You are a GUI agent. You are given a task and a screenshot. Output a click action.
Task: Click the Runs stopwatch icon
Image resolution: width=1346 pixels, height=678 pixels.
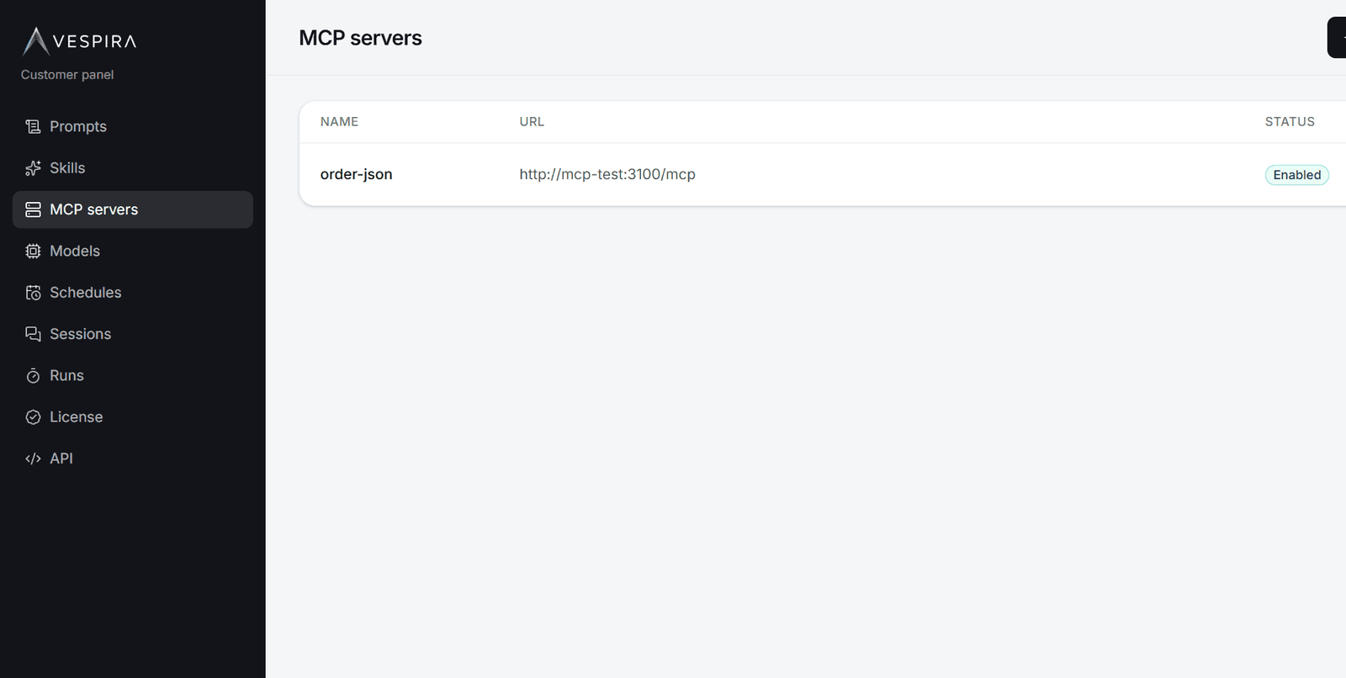[x=33, y=375]
